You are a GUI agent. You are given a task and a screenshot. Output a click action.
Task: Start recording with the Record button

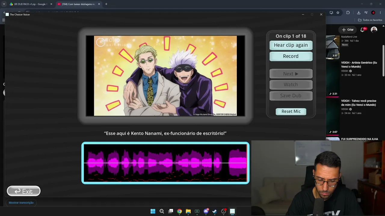point(291,56)
